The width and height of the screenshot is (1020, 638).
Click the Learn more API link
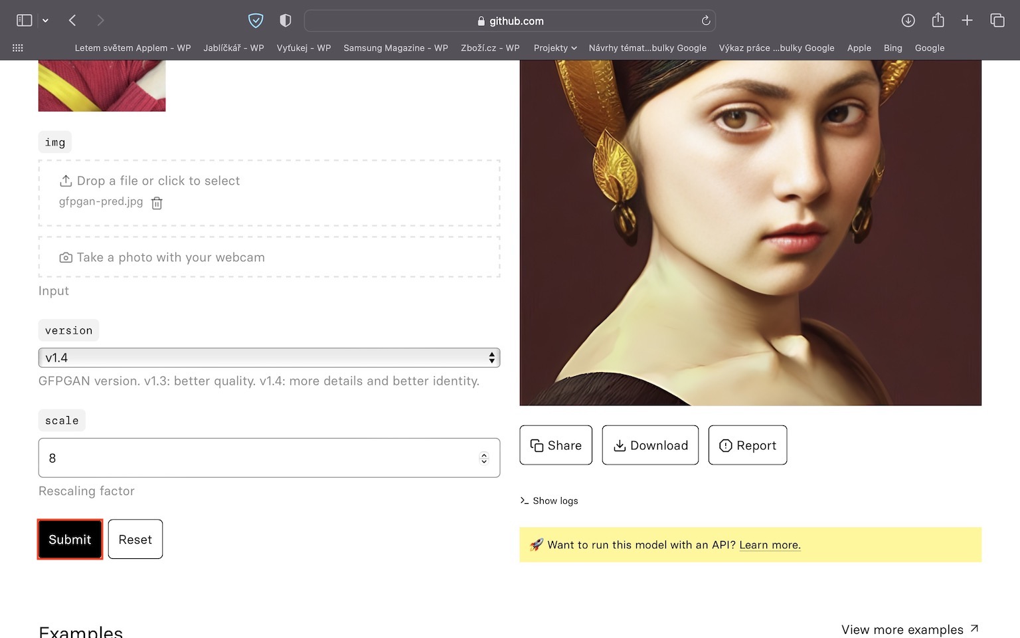(x=770, y=545)
